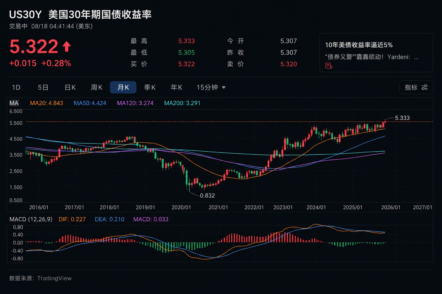This screenshot has width=442, height=294.
Task: Open the news article icon in headline card
Action: (x=329, y=66)
